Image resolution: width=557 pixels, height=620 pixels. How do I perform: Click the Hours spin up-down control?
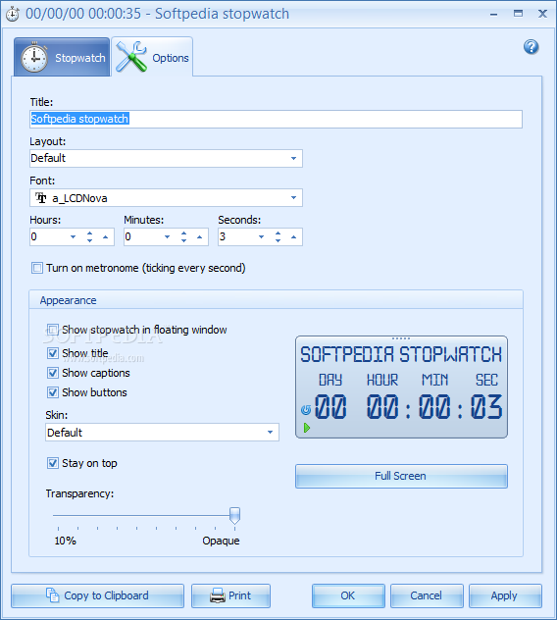[x=90, y=236]
